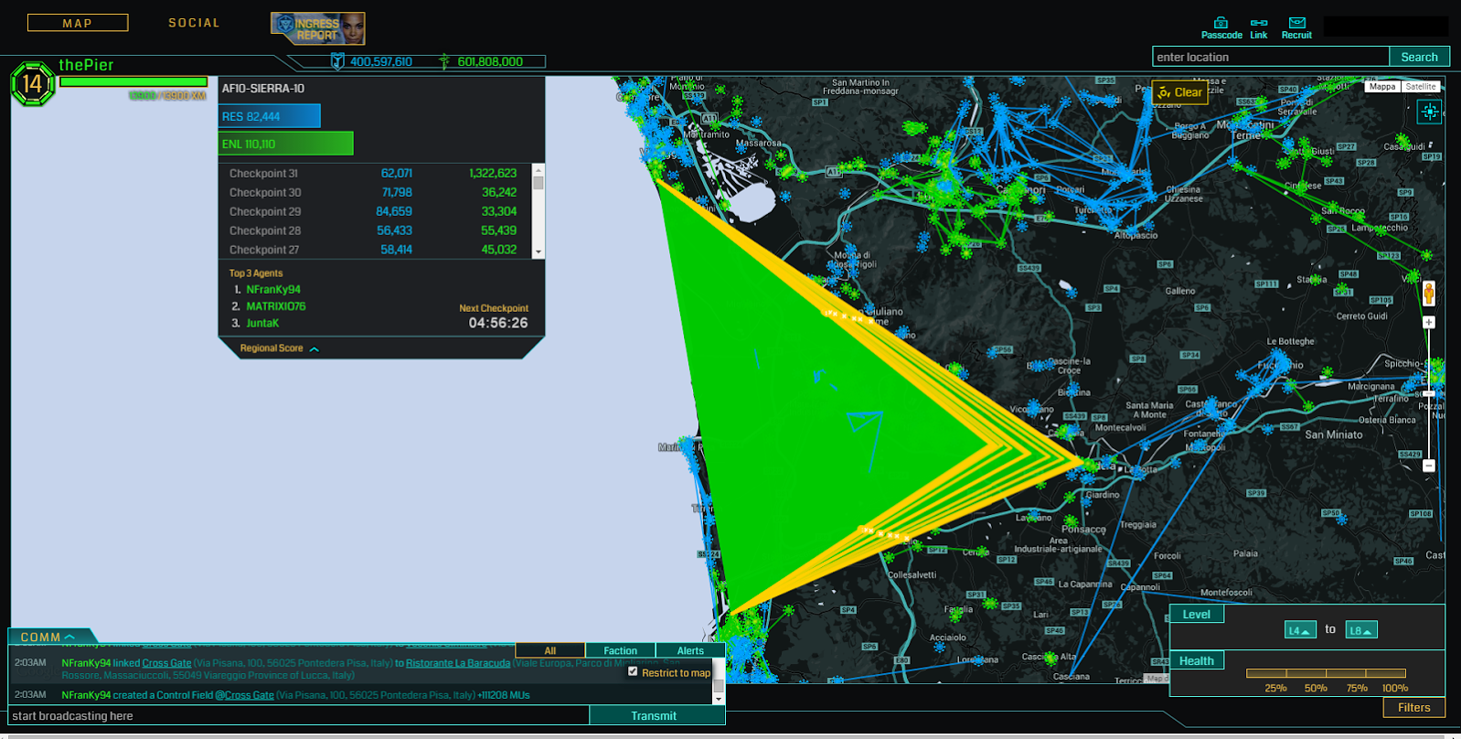
Task: Open the Filters button
Action: pos(1413,707)
